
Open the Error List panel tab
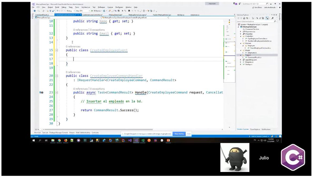(x=38, y=133)
